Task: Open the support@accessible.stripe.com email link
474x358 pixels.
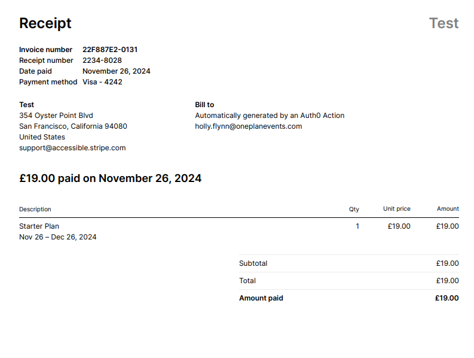Action: click(72, 148)
